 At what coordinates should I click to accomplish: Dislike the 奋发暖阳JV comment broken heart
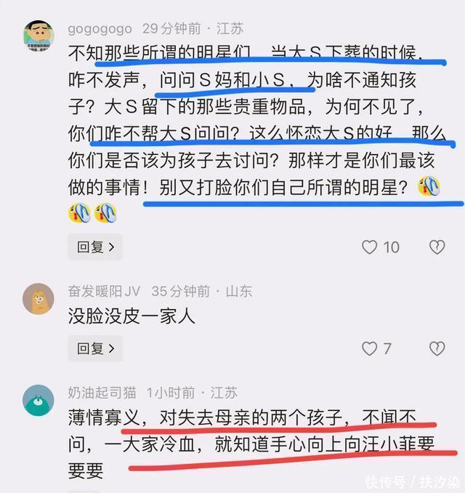[437, 349]
